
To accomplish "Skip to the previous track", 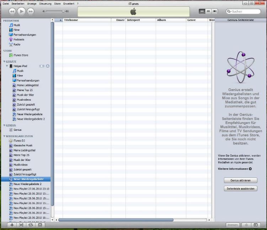I will click(x=12, y=11).
